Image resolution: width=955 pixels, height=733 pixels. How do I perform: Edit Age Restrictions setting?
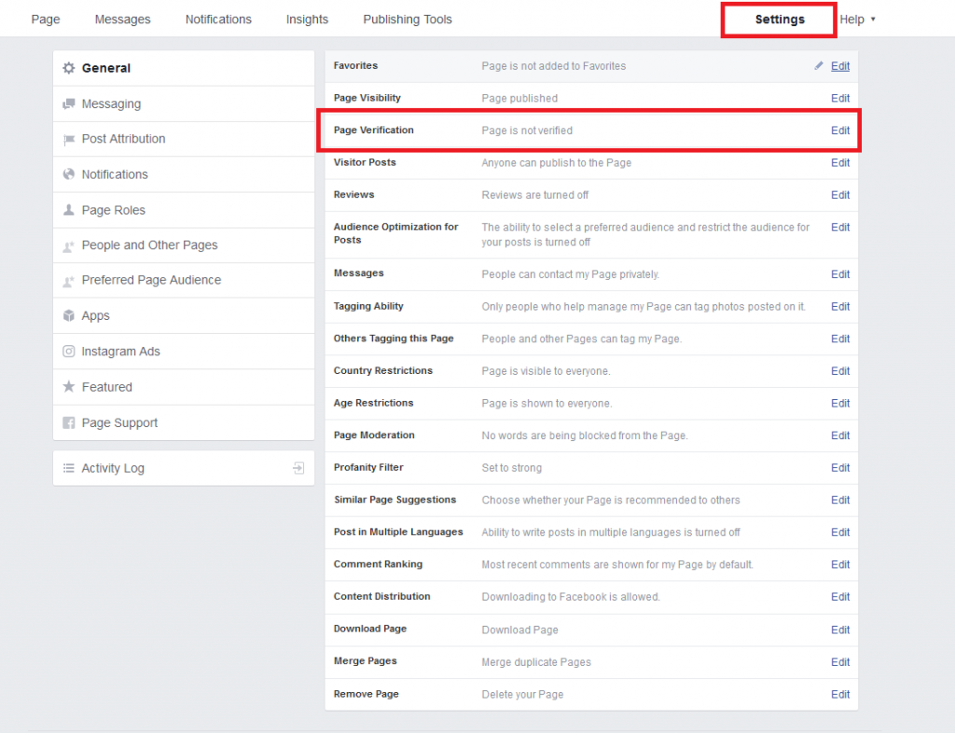click(840, 404)
